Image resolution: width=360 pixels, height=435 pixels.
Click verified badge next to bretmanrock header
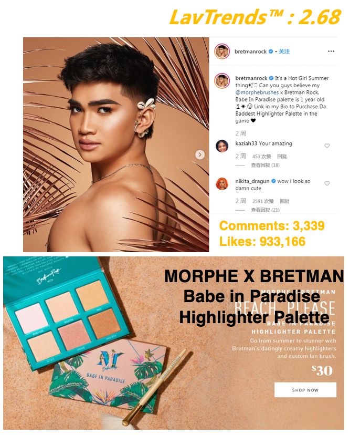[x=271, y=51]
